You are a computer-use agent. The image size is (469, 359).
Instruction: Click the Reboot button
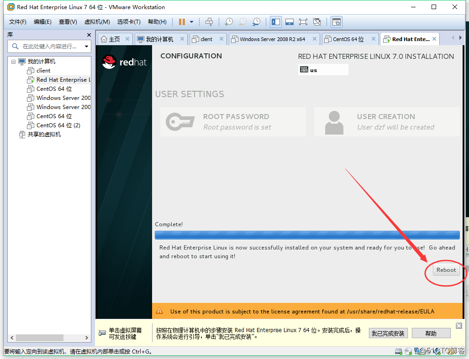(446, 270)
